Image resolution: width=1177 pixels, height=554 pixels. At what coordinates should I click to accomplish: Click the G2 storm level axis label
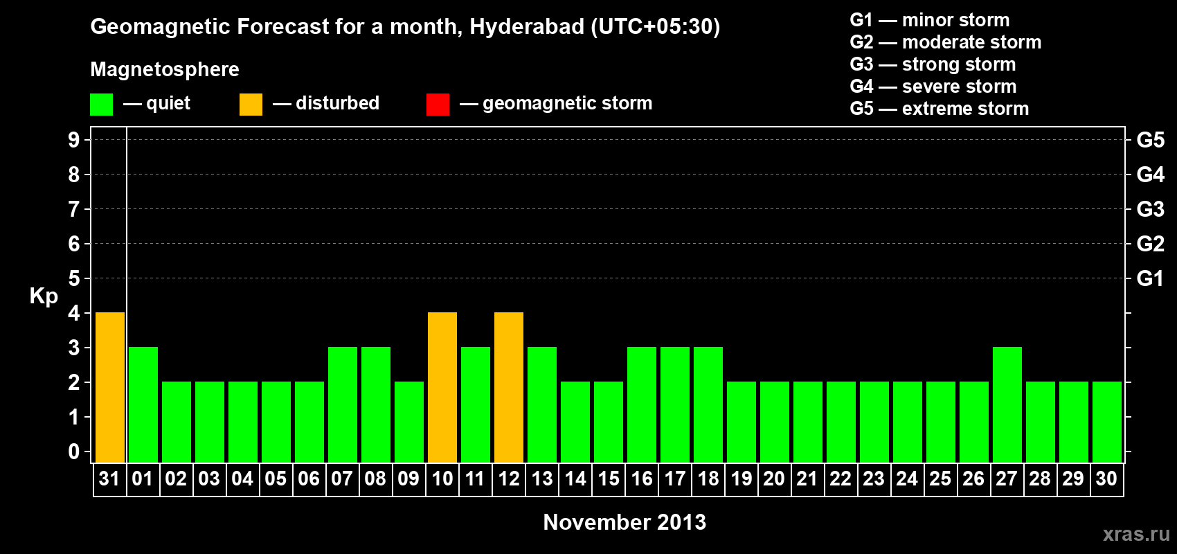click(1150, 244)
